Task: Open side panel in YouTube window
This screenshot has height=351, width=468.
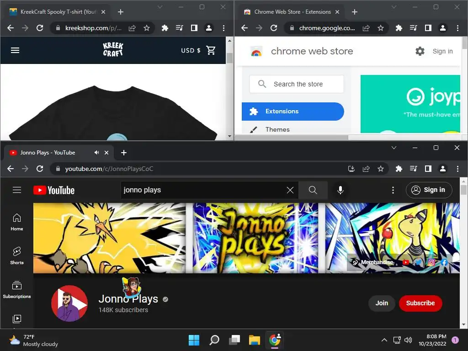Action: pos(428,169)
